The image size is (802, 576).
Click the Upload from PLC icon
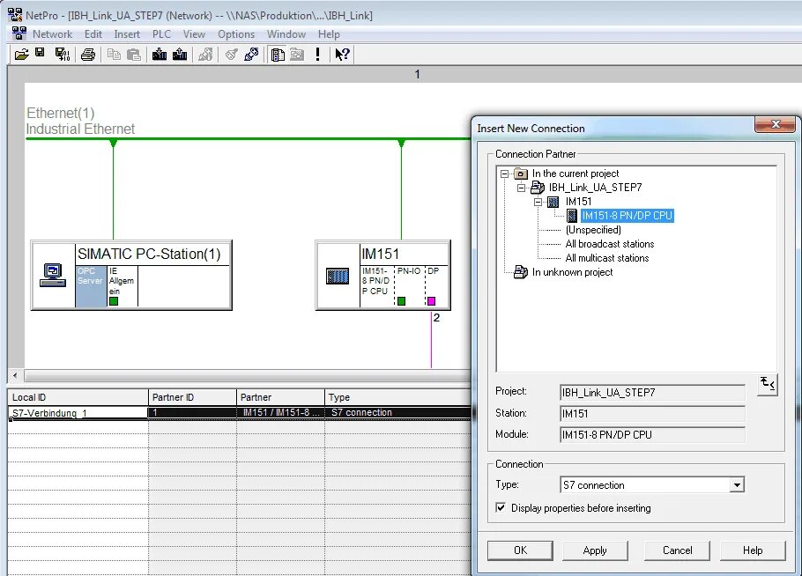pos(180,55)
